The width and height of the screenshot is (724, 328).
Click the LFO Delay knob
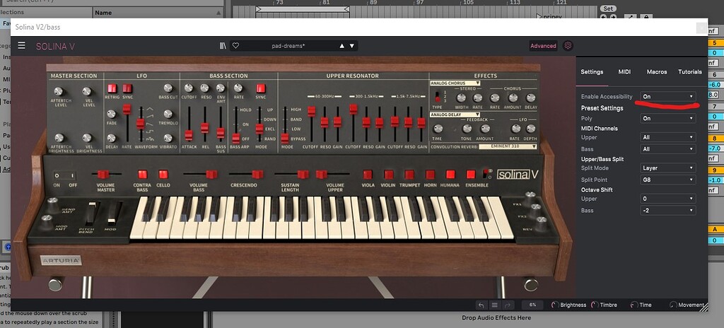[x=111, y=138]
